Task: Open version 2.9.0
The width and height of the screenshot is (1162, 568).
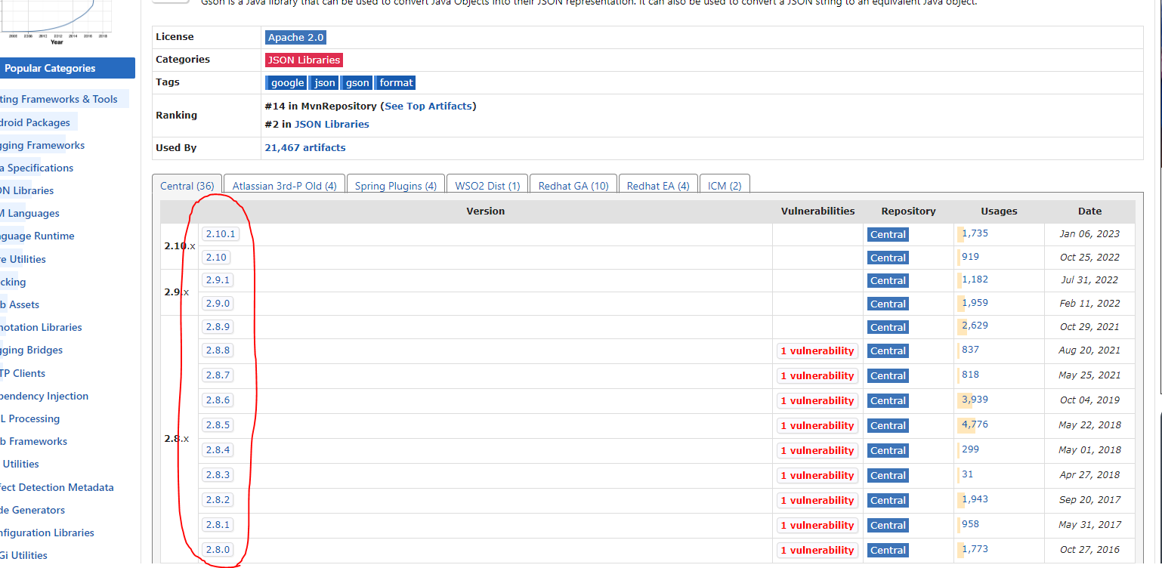Action: click(218, 304)
